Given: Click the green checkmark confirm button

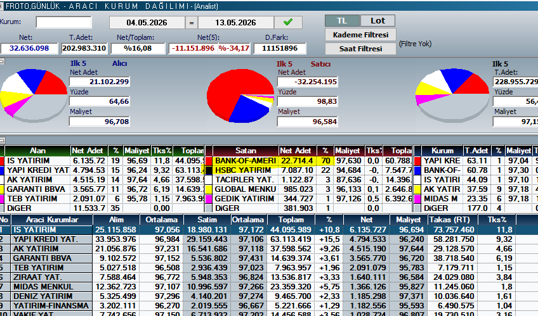Looking at the screenshot, I should pos(288,23).
